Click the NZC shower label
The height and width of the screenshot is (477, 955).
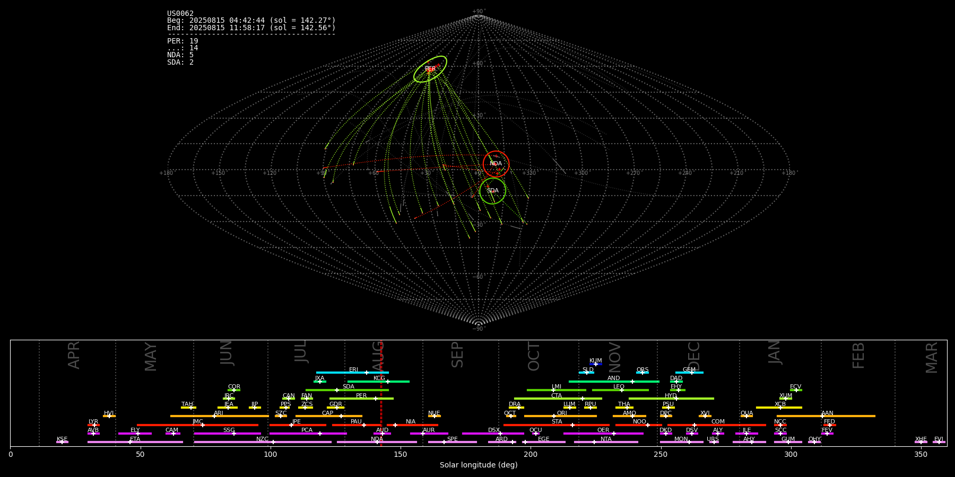coord(262,439)
